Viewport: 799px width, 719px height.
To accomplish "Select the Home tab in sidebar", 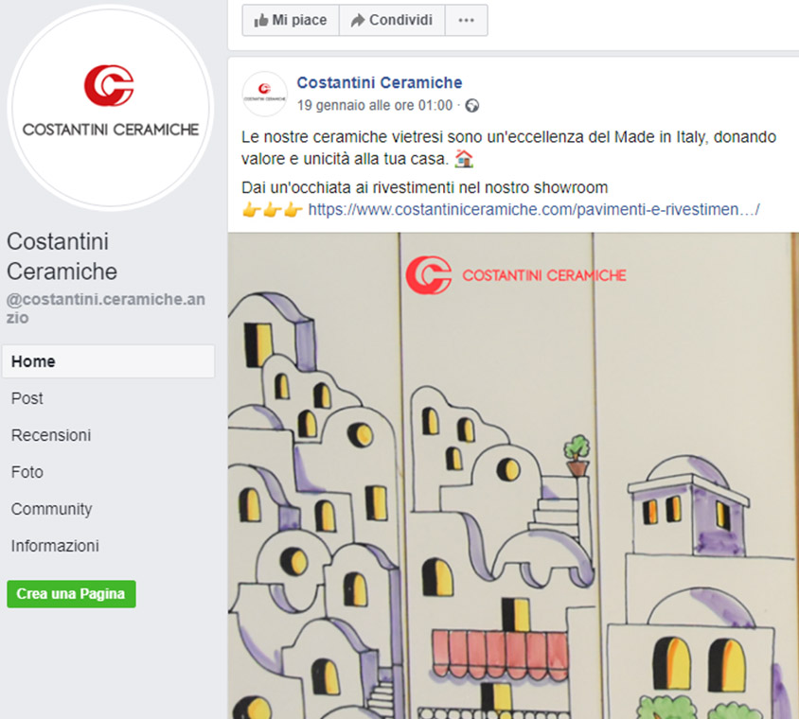I will tap(109, 361).
